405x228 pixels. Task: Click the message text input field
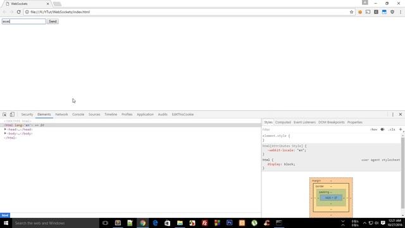(x=24, y=22)
